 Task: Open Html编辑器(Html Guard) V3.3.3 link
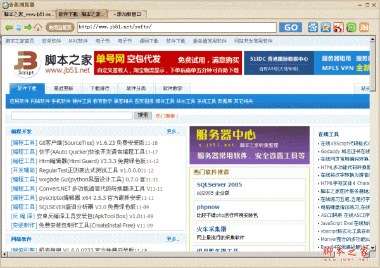tap(92, 161)
